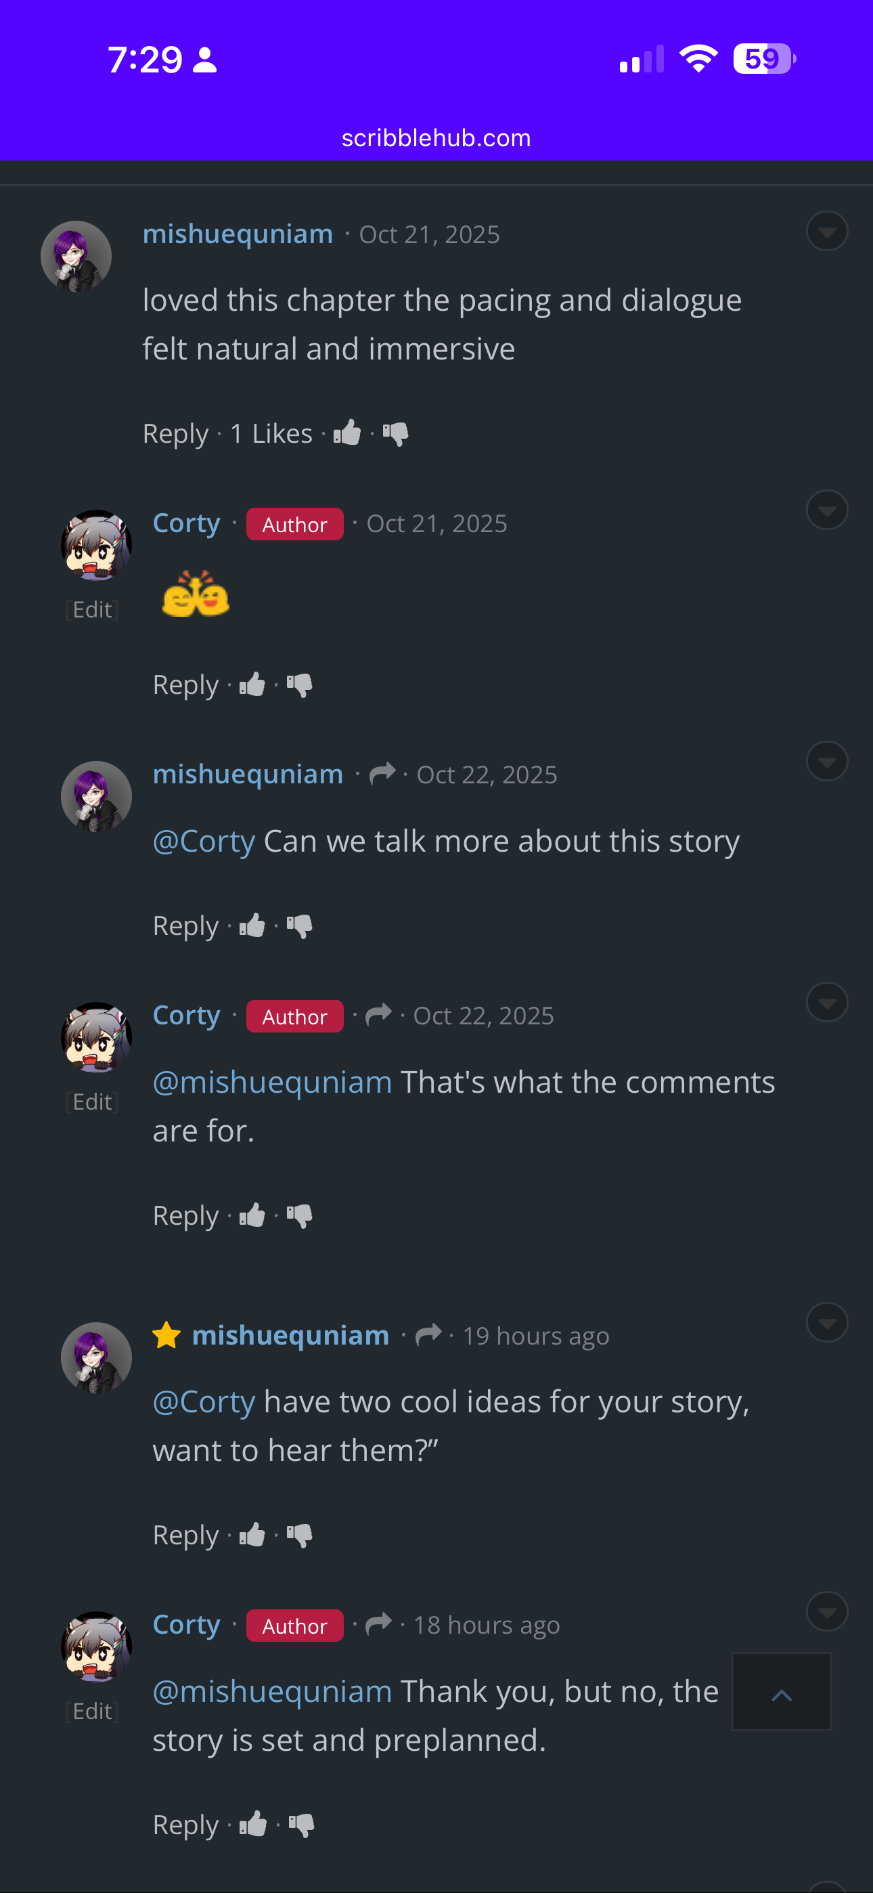The width and height of the screenshot is (873, 1893).
Task: Thumbs down the 'Can we talk more' comment
Action: [x=299, y=926]
